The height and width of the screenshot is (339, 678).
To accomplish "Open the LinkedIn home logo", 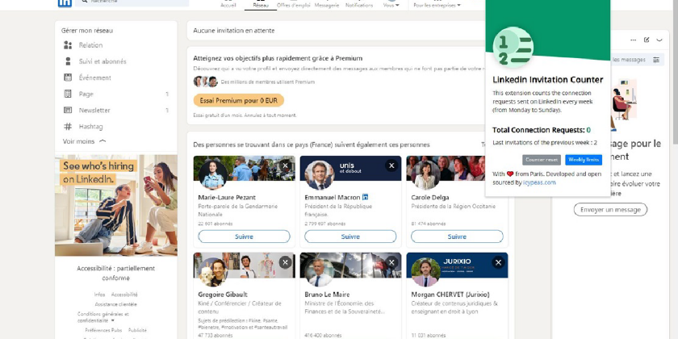I will click(x=65, y=2).
